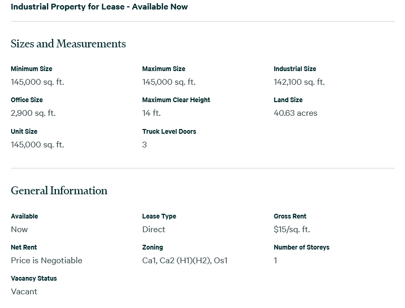Screen dimensions: 405x308
Task: Click the Available value Now
Action: [20, 230]
